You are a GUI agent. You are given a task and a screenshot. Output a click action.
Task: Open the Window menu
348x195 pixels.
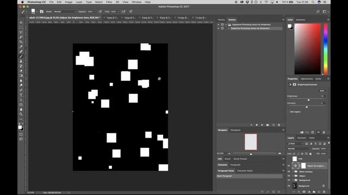136,2
